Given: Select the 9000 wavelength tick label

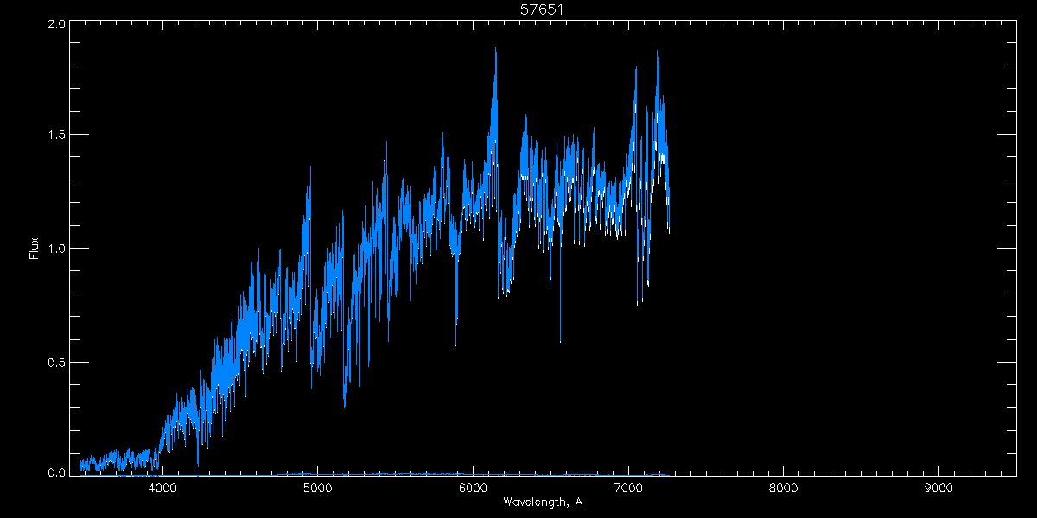Looking at the screenshot, I should pyautogui.click(x=938, y=488).
